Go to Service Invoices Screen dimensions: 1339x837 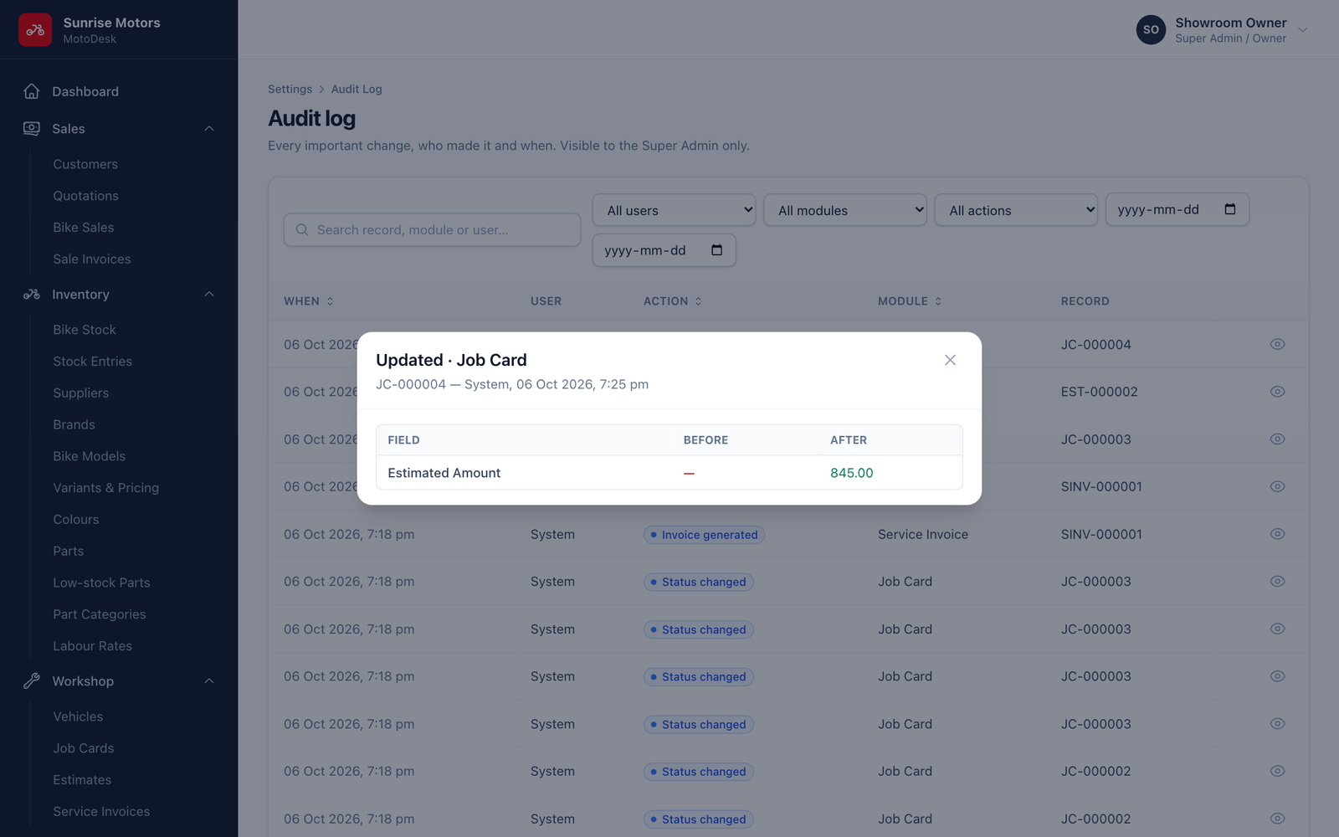tap(101, 811)
